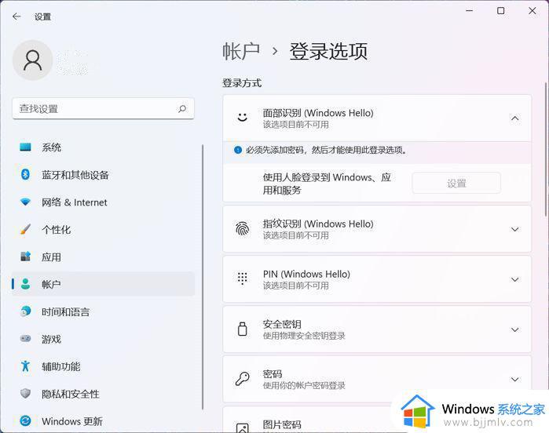Viewport: 549px width, 433px height.
Task: Click the Windows 更新 sync icon
Action: [25, 420]
